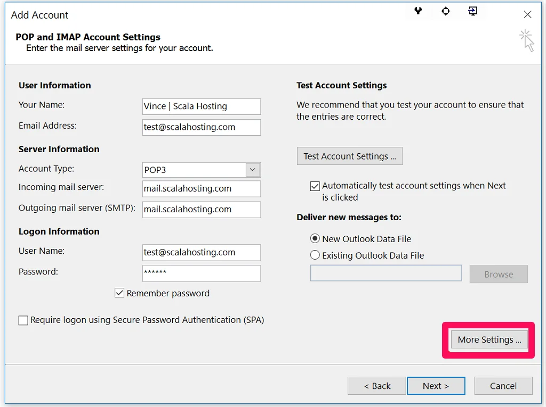Select the Email Address field
Image resolution: width=546 pixels, height=407 pixels.
201,127
